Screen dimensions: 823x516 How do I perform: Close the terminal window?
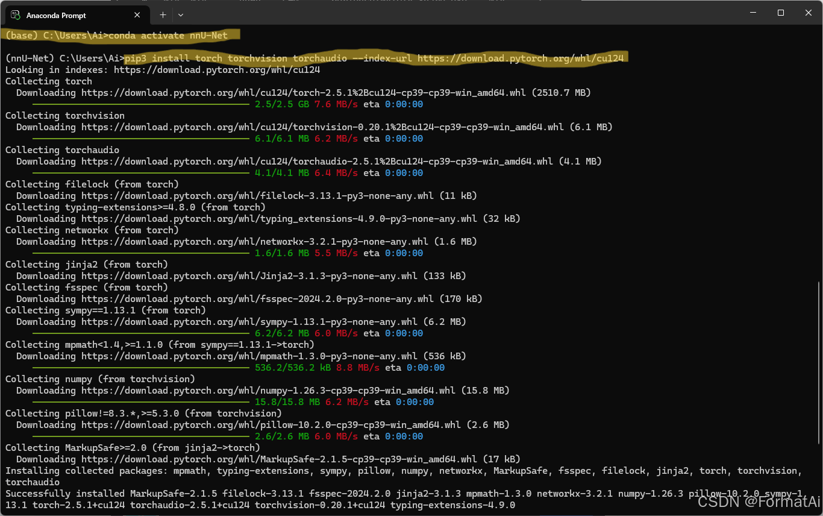coord(809,13)
